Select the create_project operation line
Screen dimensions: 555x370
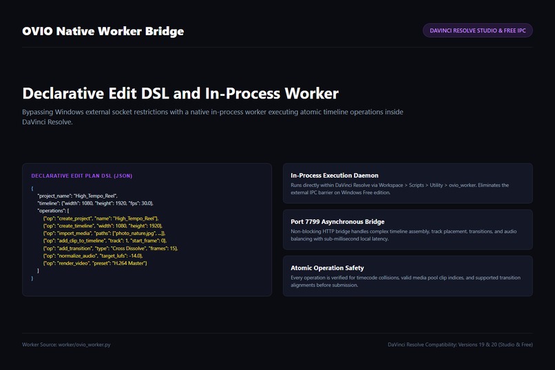point(101,218)
